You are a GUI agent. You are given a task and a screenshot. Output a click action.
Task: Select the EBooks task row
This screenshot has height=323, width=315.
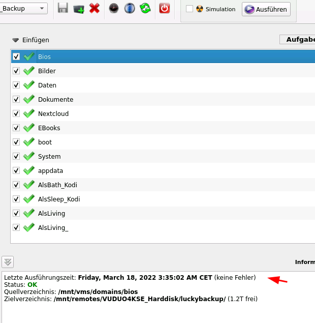click(x=163, y=128)
